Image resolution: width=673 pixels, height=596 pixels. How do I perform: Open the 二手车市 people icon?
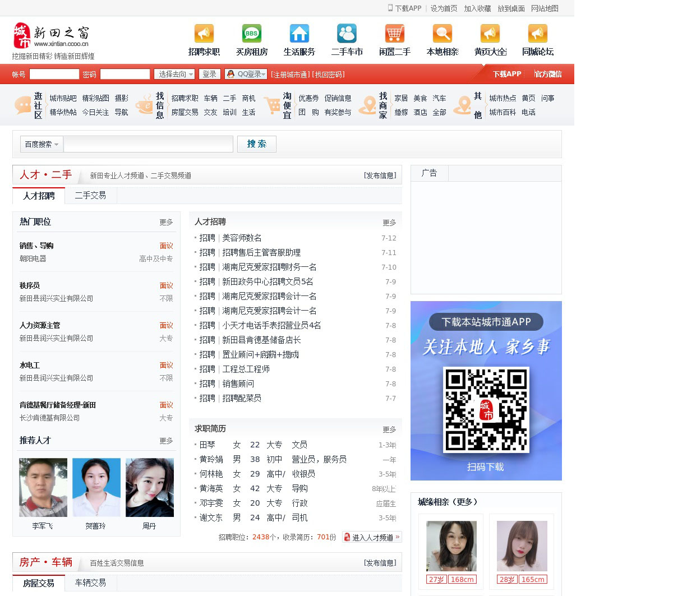(x=347, y=34)
